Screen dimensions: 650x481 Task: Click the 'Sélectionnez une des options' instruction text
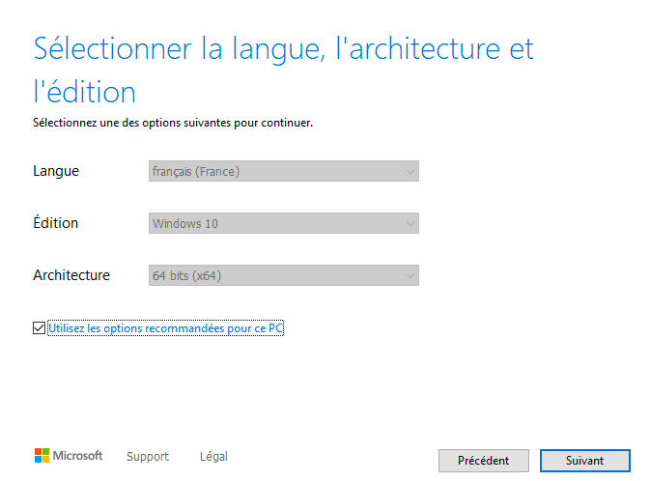point(173,123)
